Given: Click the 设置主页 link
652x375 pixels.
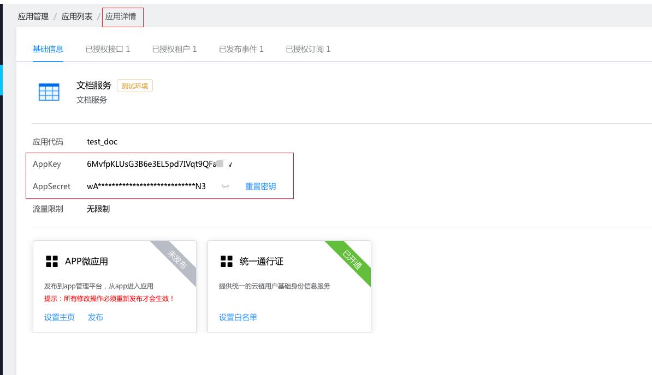Looking at the screenshot, I should coord(60,317).
